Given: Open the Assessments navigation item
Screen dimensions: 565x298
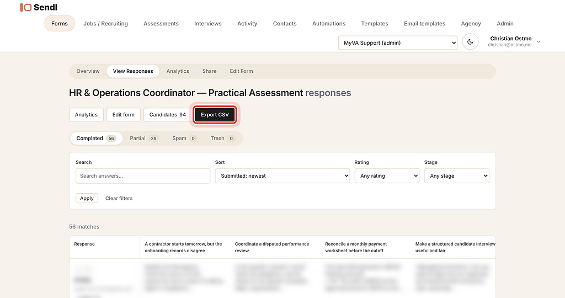Looking at the screenshot, I should 161,23.
